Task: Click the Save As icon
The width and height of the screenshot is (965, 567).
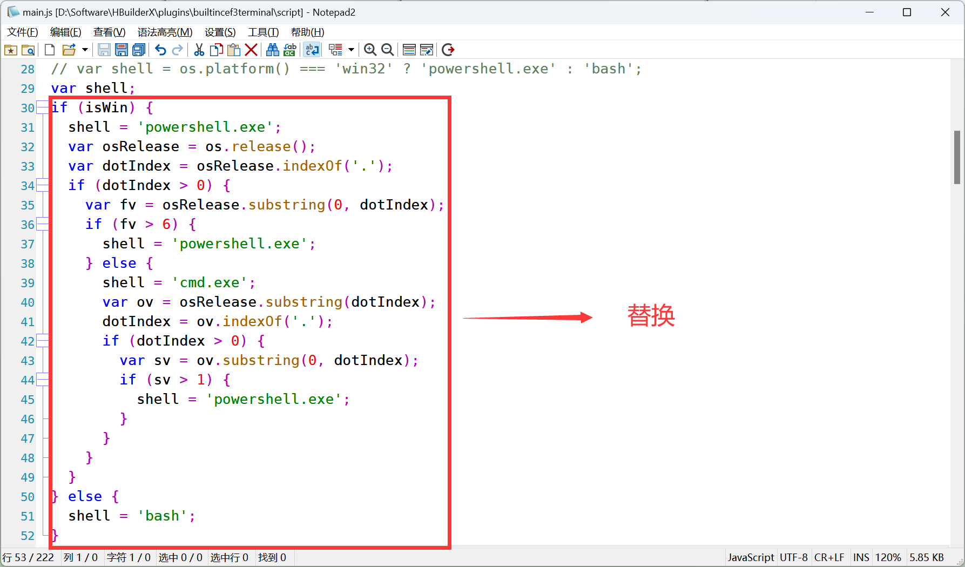Action: 122,50
